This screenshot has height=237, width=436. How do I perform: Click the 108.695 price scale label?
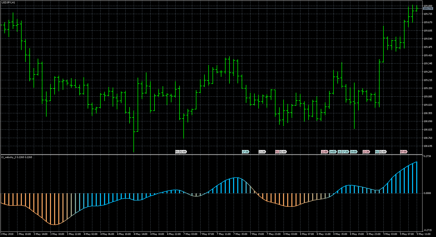click(x=428, y=146)
